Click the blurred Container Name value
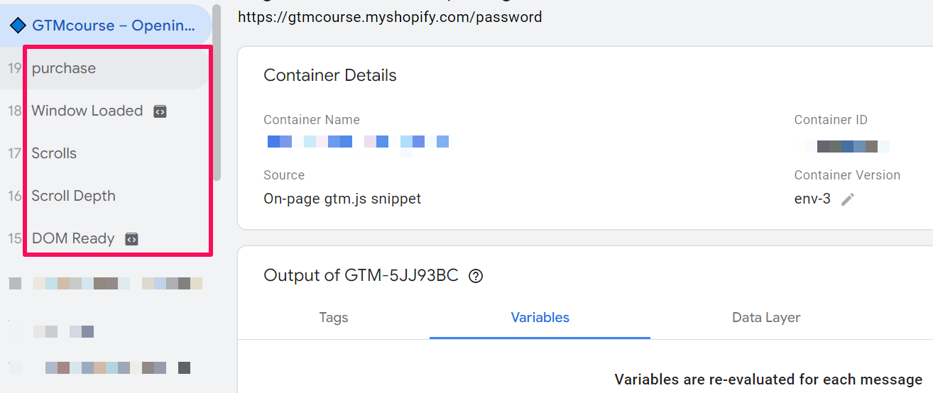Screen dimensions: 933x393 click(x=357, y=142)
